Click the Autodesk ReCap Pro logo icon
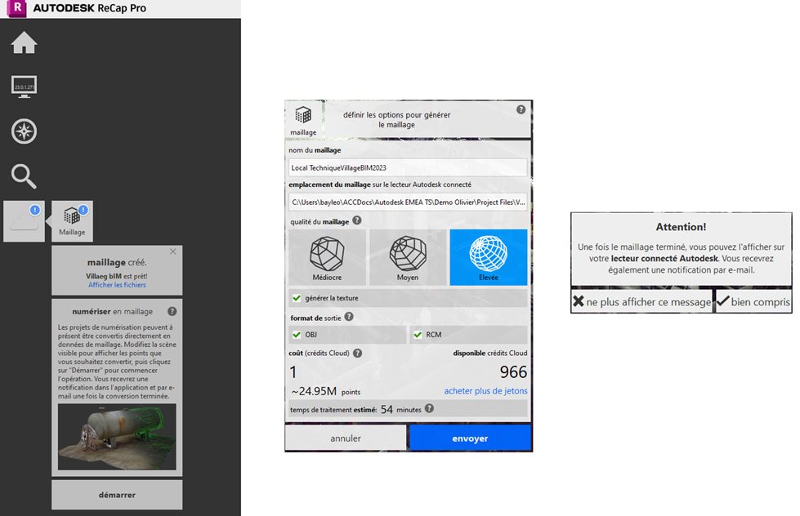This screenshot has width=800, height=516. coord(17,8)
